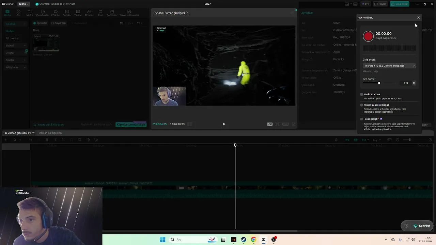Open the Efektler effects panel
The width and height of the screenshot is (436, 245).
(56, 13)
